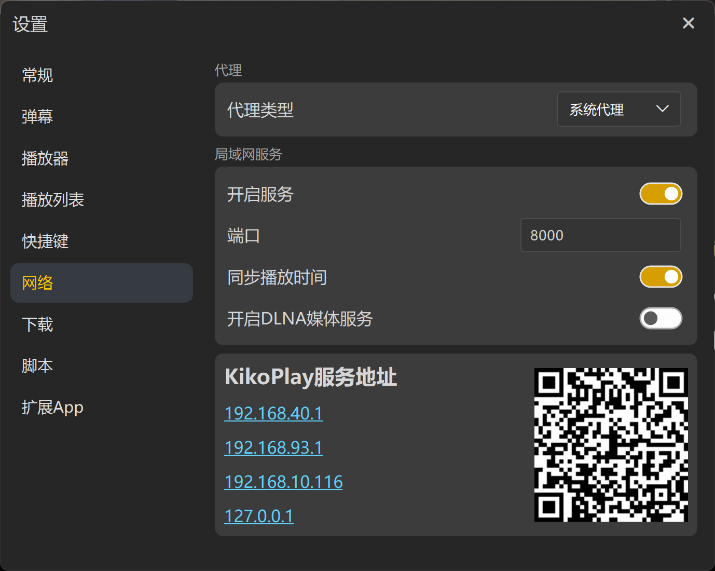Select the 网络 network section
This screenshot has height=571, width=715.
pos(102,283)
